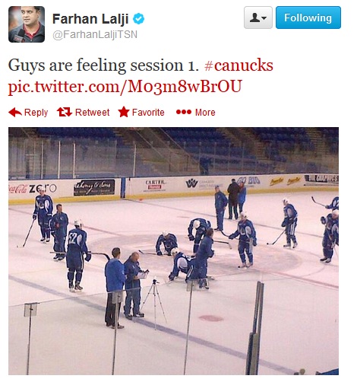Expand the user actions dropdown caret
The height and width of the screenshot is (382, 357).
264,18
